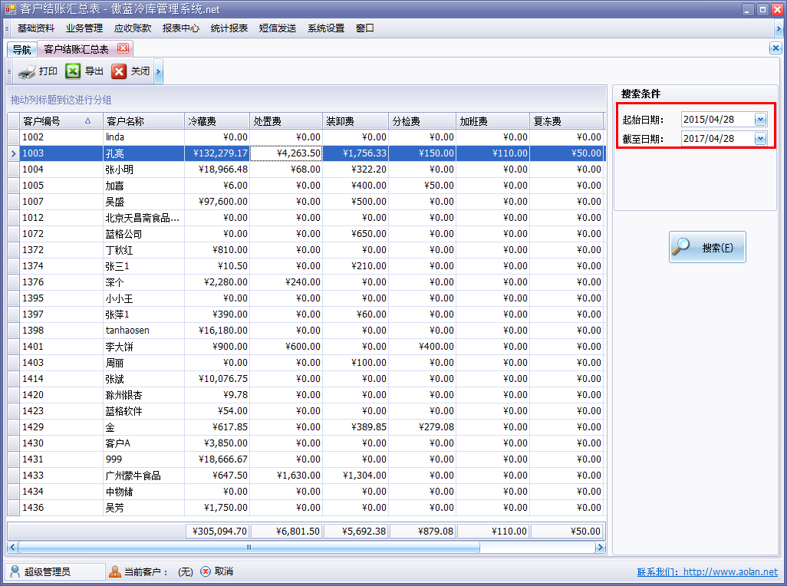
Task: Open the 截至日期 date dropdown
Action: [x=760, y=139]
